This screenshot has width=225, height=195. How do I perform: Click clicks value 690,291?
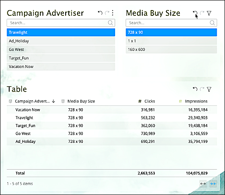click(148, 142)
